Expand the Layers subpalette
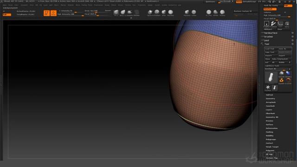This screenshot has width=297, height=167. [x=269, y=109]
